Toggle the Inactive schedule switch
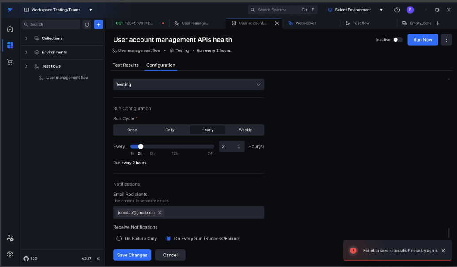This screenshot has height=267, width=457. (x=398, y=40)
